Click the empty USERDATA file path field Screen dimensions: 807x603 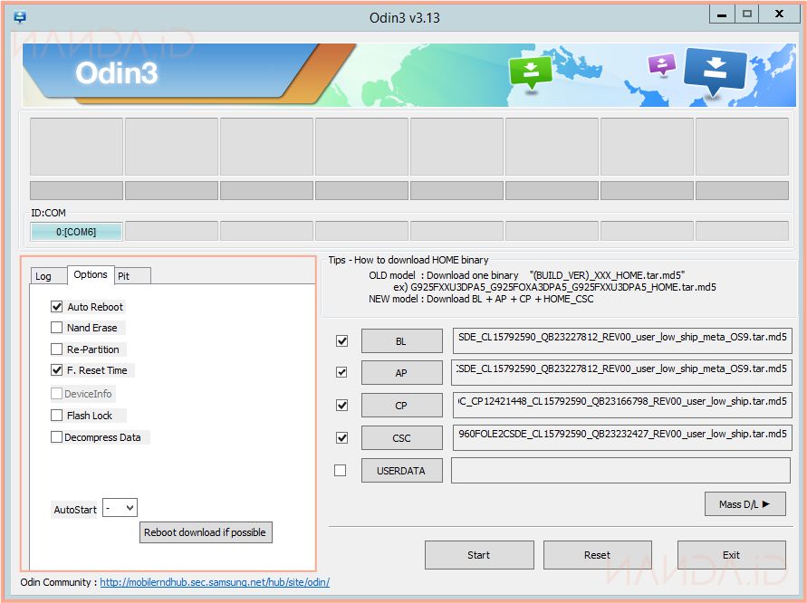click(x=620, y=471)
